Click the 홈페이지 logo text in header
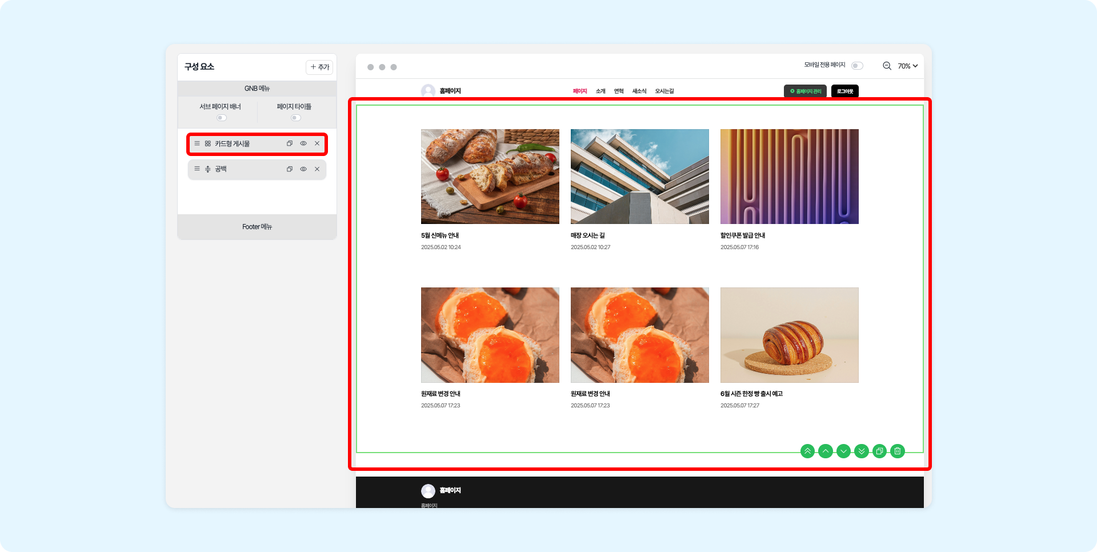1097x552 pixels. click(450, 91)
